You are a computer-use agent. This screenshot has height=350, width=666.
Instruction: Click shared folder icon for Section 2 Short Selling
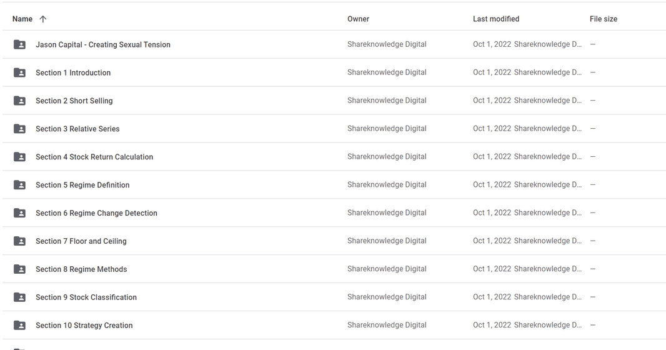point(19,101)
